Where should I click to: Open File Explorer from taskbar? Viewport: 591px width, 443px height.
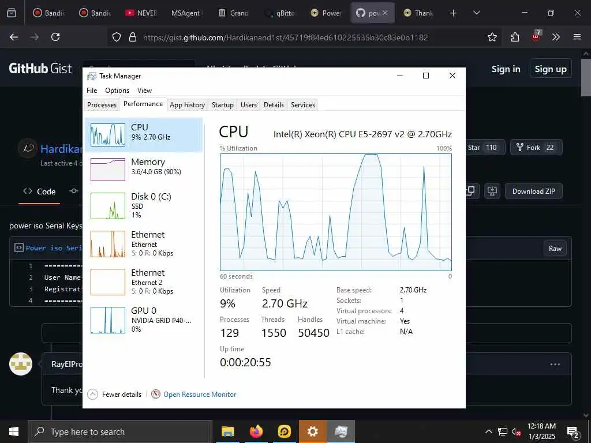coord(227,431)
